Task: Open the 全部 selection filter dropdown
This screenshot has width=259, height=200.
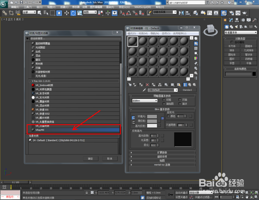Action: [x=29, y=12]
